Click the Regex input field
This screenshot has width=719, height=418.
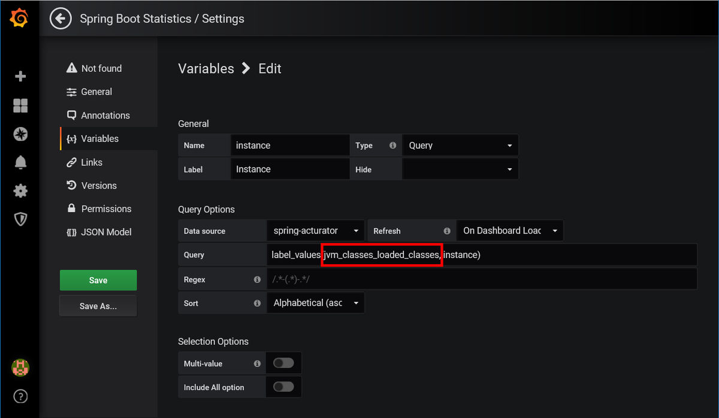coord(482,279)
